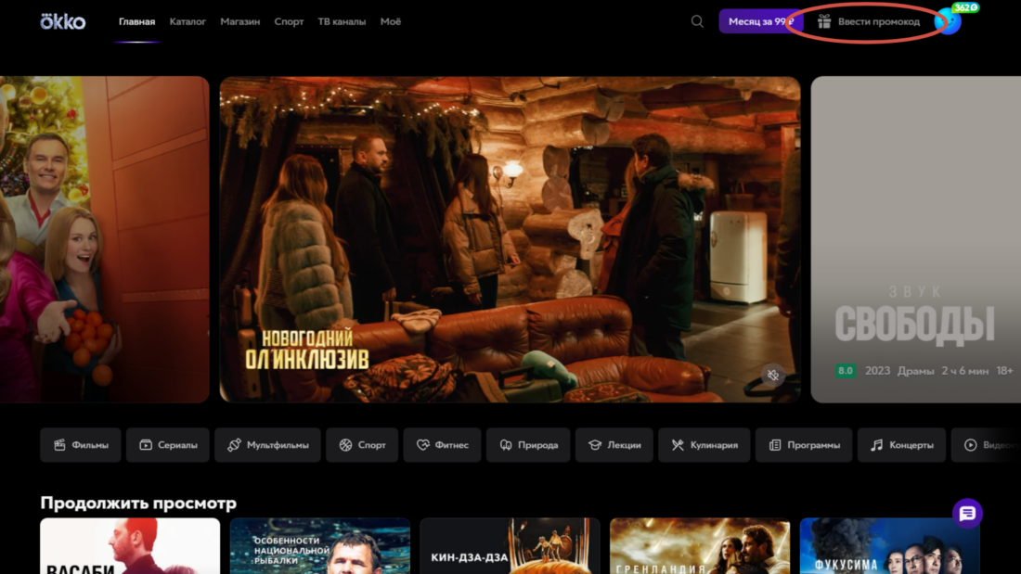
Task: Click the Okko logo
Action: tap(62, 21)
